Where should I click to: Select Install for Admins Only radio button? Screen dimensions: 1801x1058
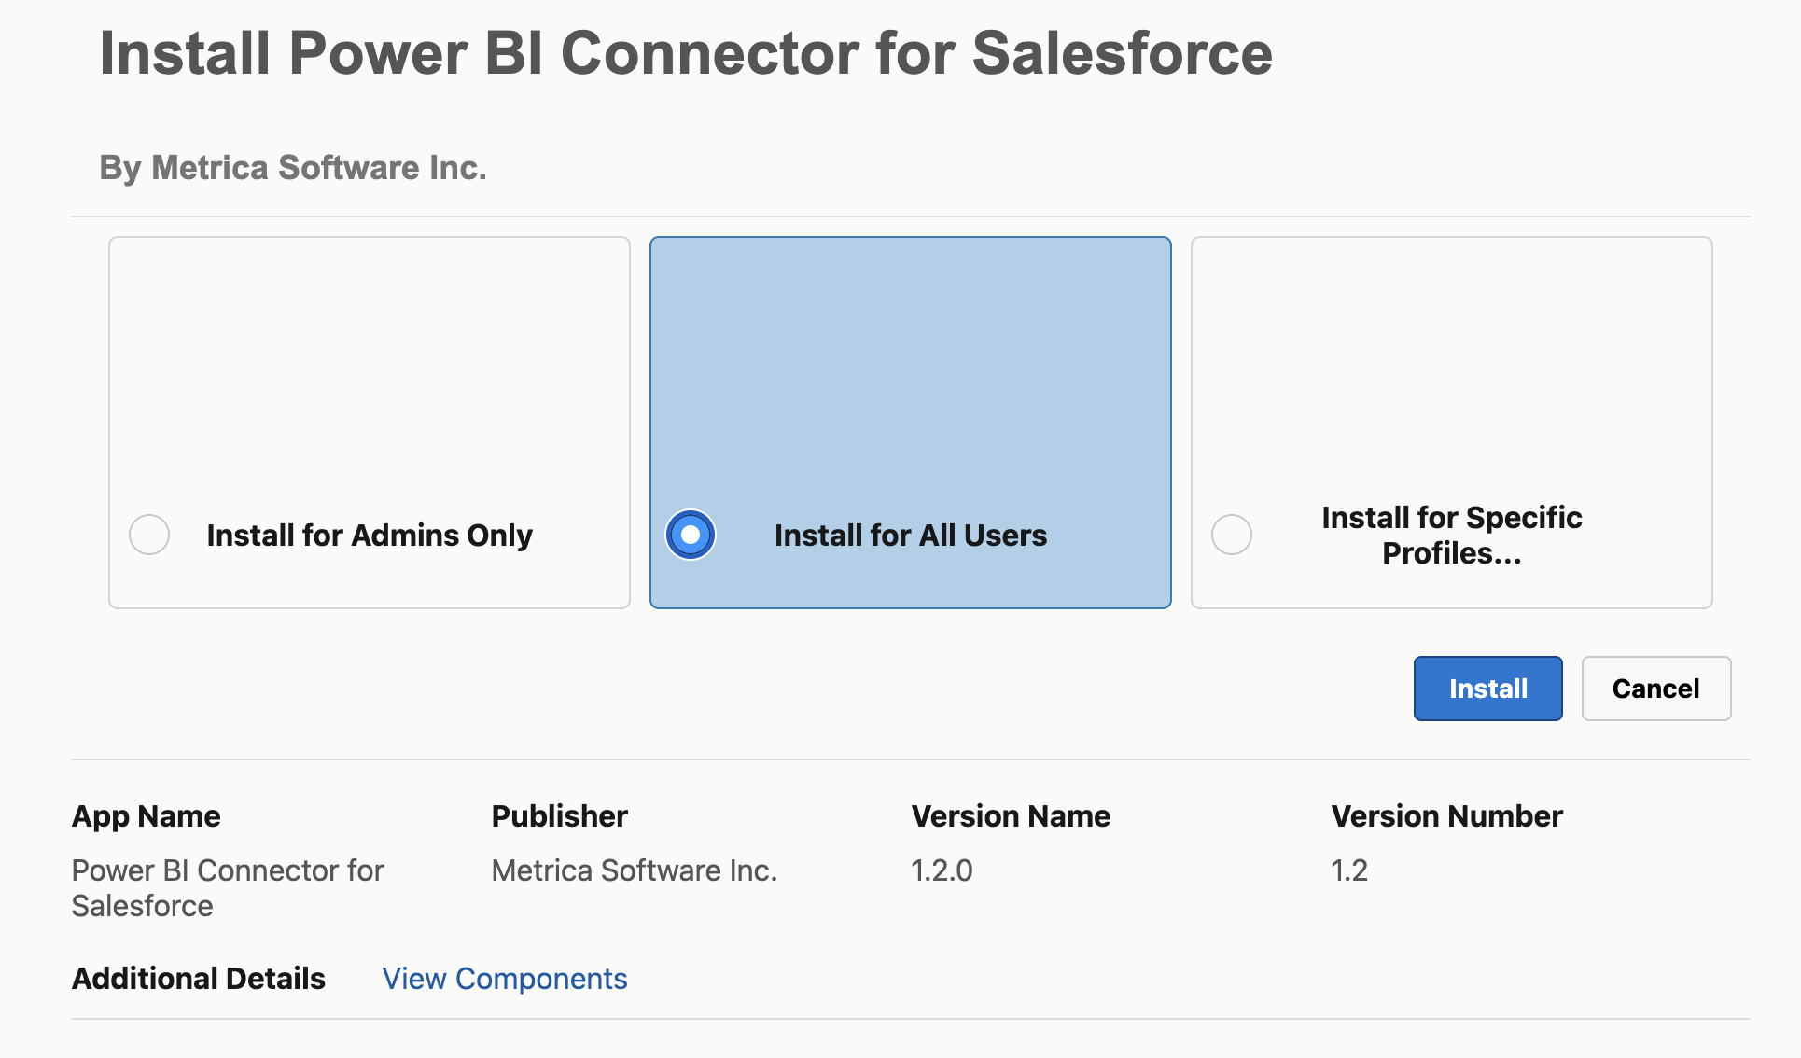click(x=149, y=535)
